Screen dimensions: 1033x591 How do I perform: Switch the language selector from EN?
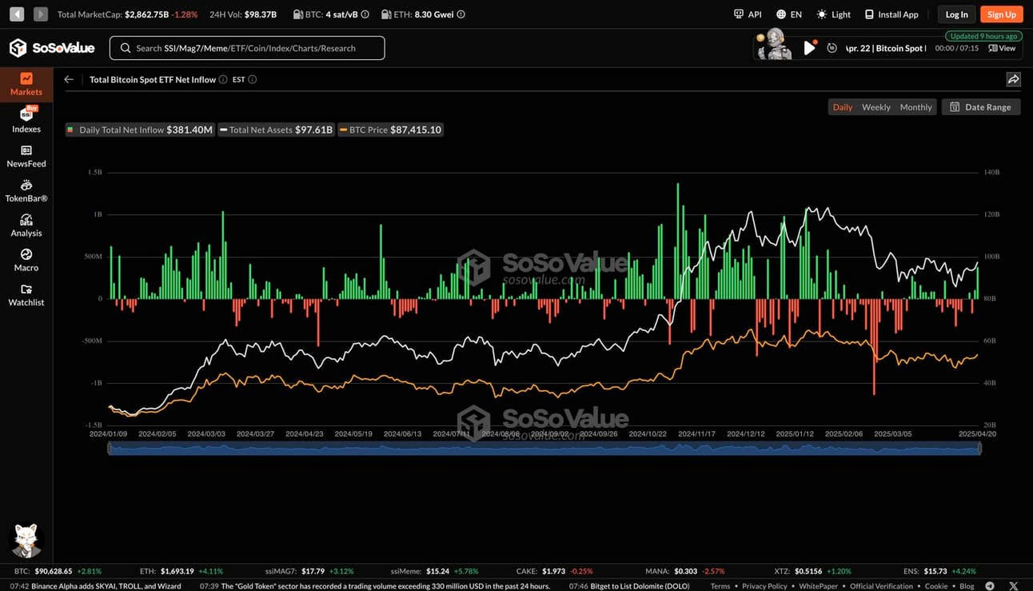(x=788, y=14)
